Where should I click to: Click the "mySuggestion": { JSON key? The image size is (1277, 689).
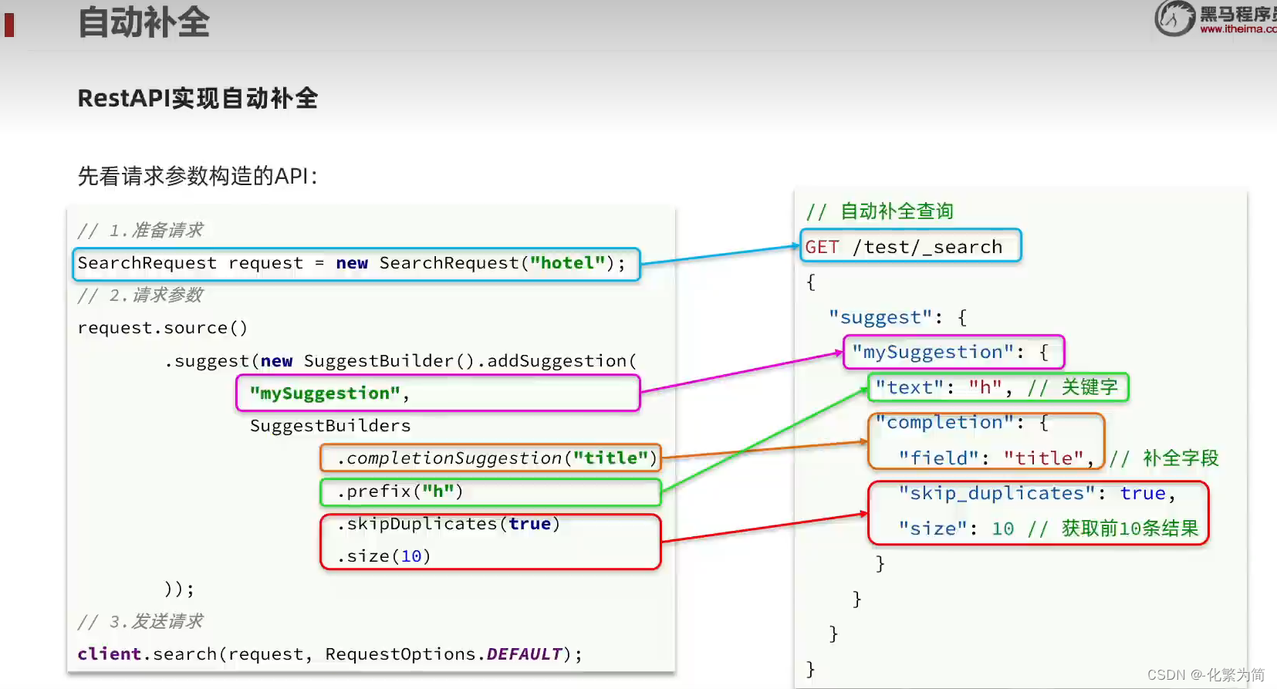950,353
